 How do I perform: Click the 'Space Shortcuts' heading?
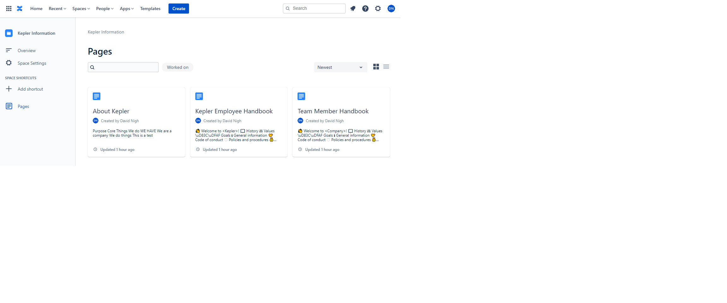click(x=21, y=78)
